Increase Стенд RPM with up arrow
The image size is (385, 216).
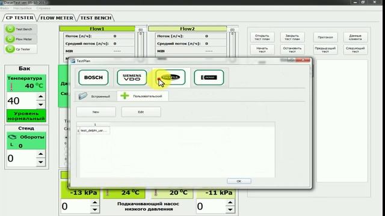tap(41, 154)
